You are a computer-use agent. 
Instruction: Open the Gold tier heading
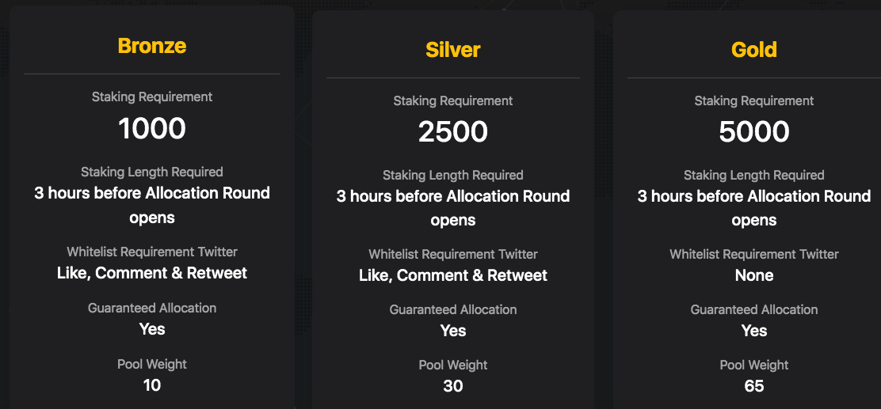[754, 50]
